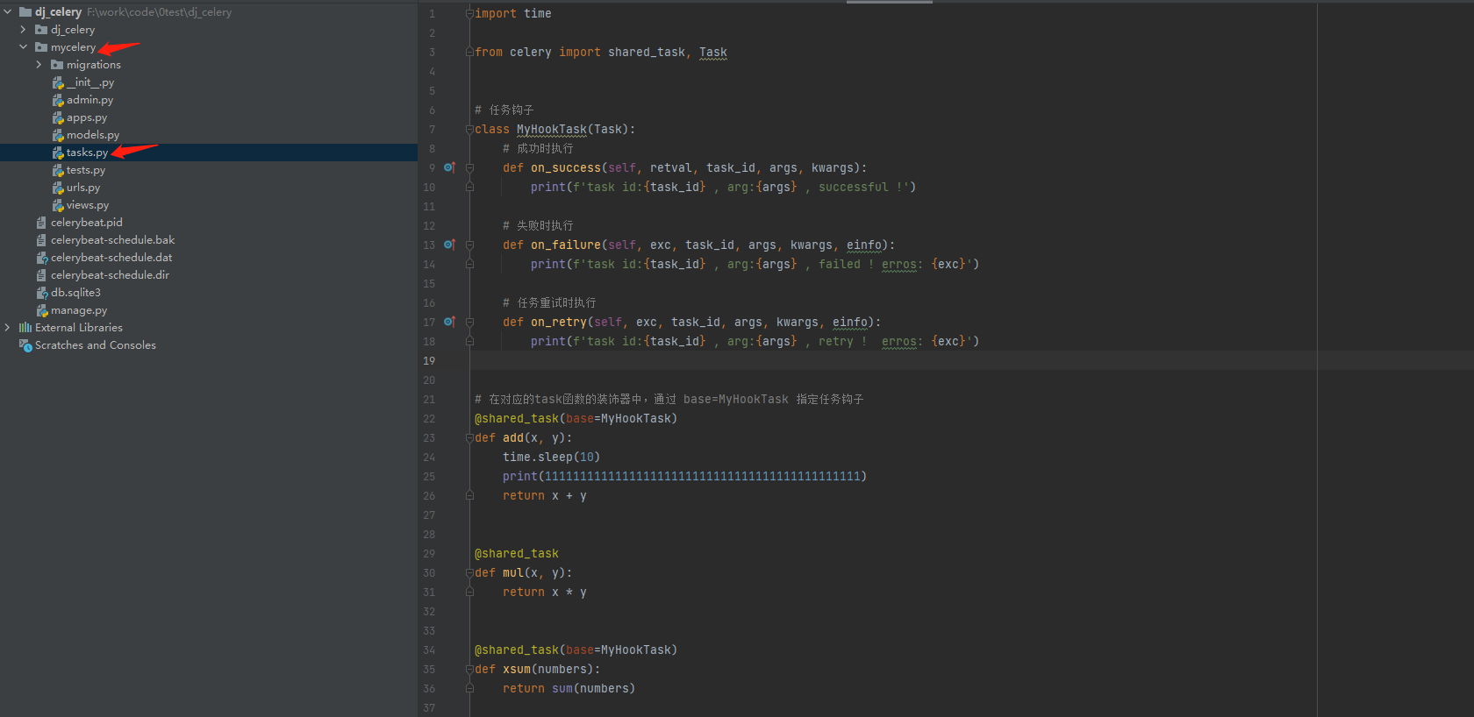This screenshot has height=717, width=1474.
Task: Click the dj_celery project root folder icon
Action: point(25,12)
